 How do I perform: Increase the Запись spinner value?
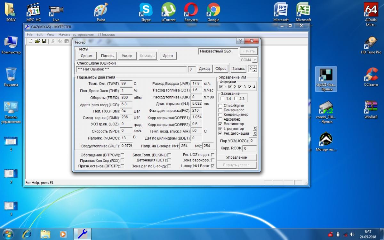255,67
